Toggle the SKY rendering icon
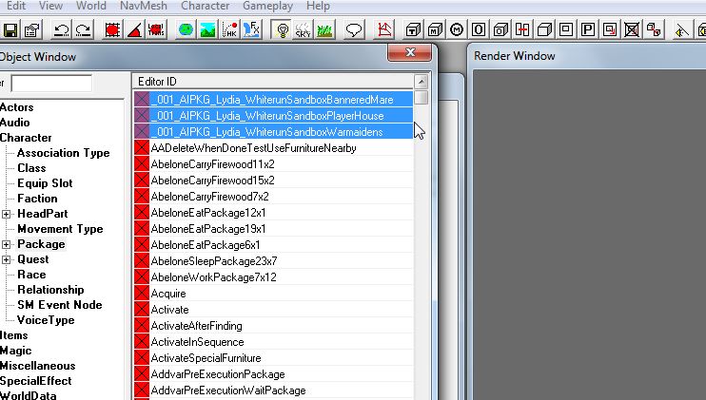This screenshot has height=400, width=706. coord(303,30)
